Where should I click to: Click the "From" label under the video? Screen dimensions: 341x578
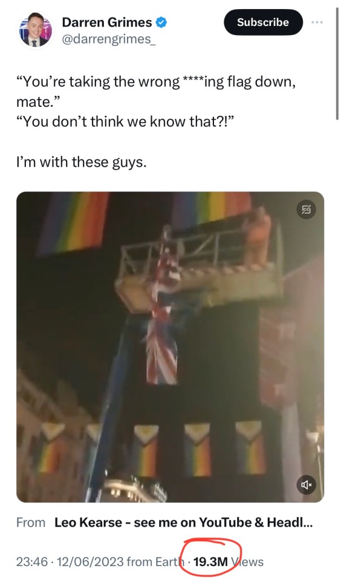tap(30, 522)
